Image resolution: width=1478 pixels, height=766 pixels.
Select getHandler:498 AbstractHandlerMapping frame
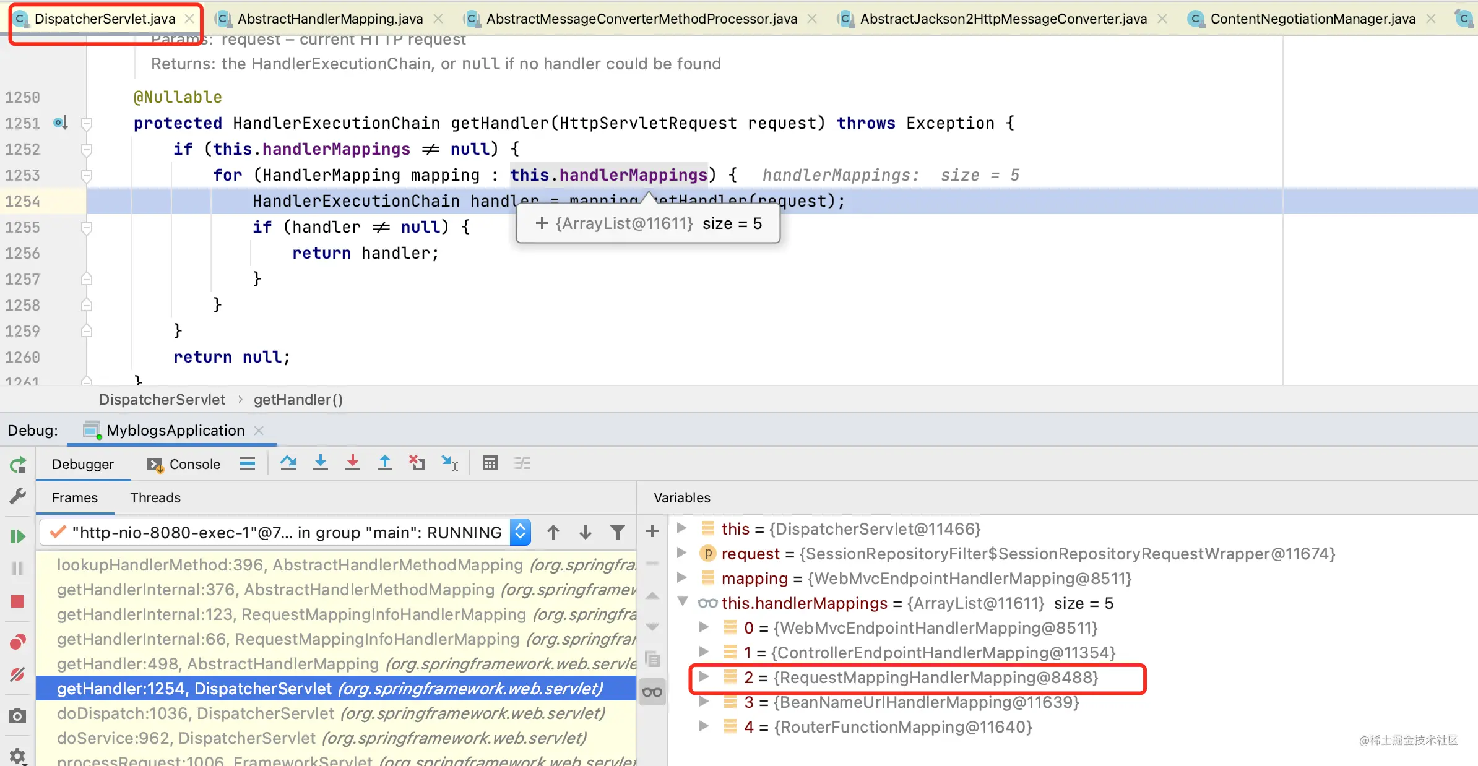click(x=336, y=664)
